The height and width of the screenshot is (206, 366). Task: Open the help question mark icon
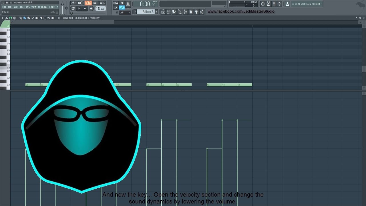coord(279,4)
